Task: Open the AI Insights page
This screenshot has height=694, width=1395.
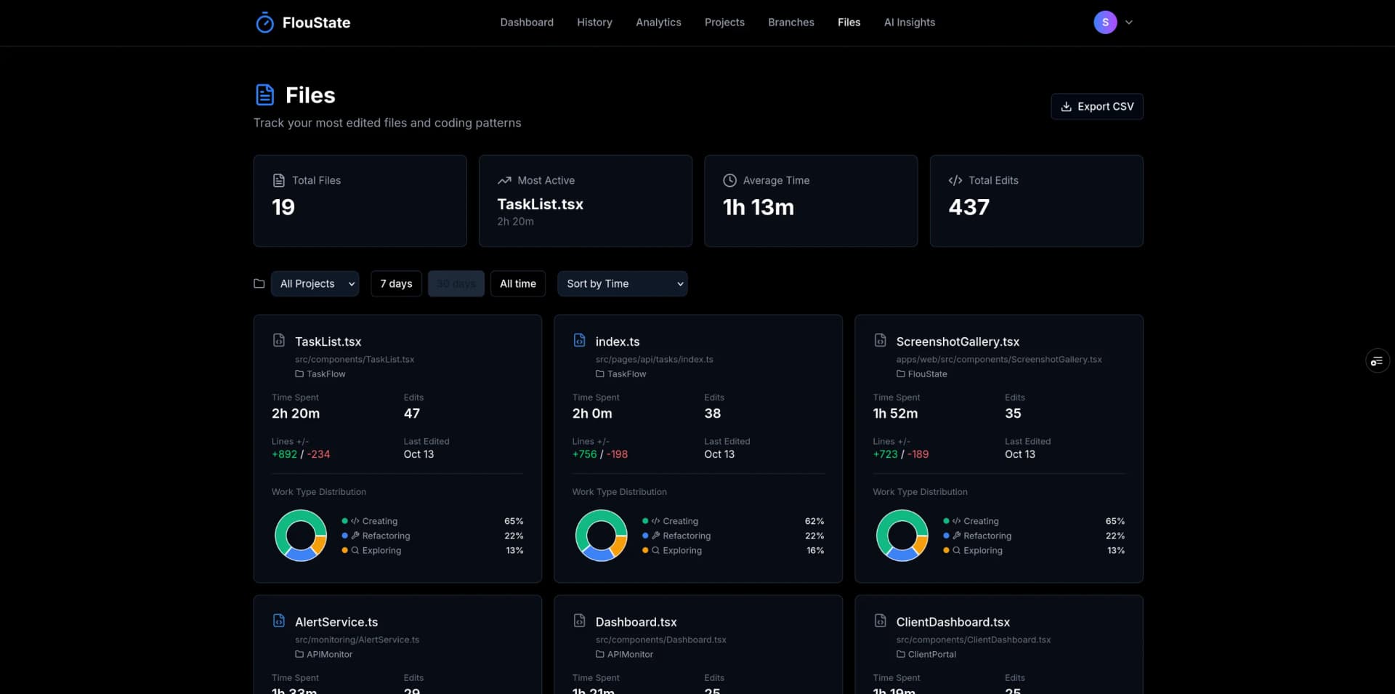Action: pyautogui.click(x=909, y=23)
